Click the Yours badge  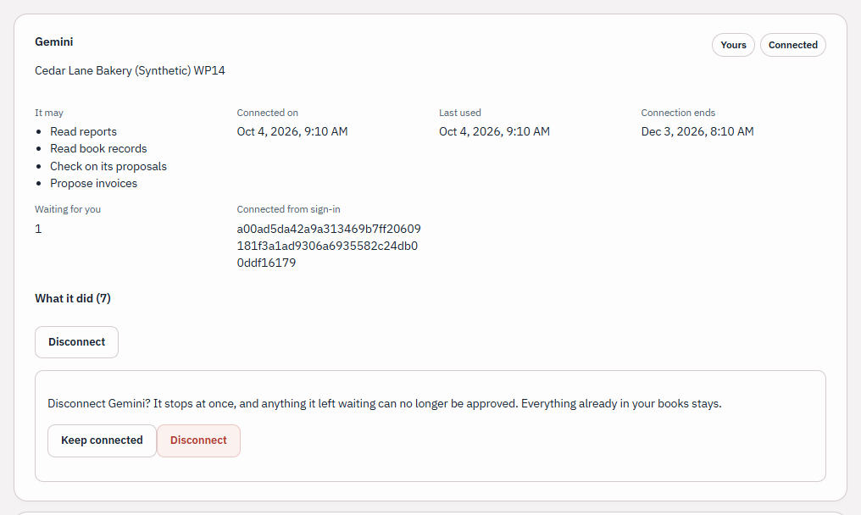[x=733, y=45]
